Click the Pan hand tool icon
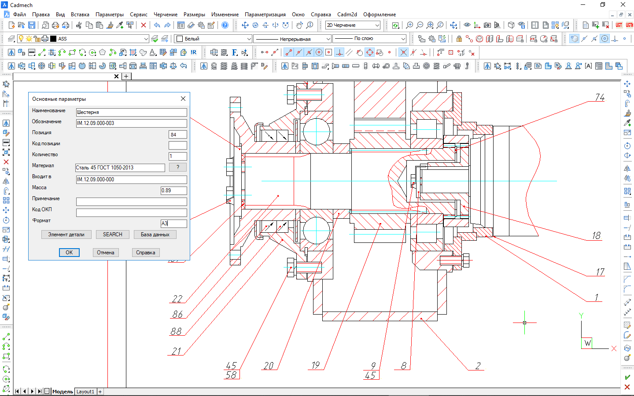This screenshot has height=396, width=634. point(299,25)
